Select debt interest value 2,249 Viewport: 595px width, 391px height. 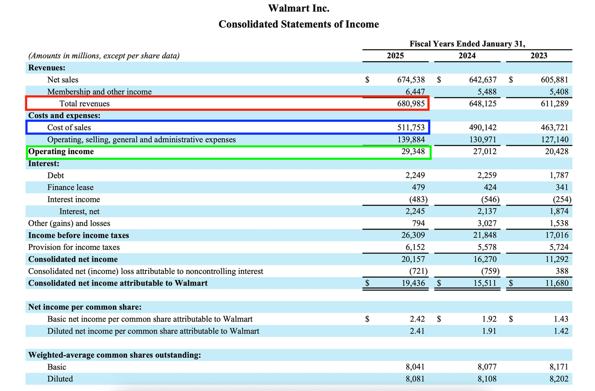(415, 175)
